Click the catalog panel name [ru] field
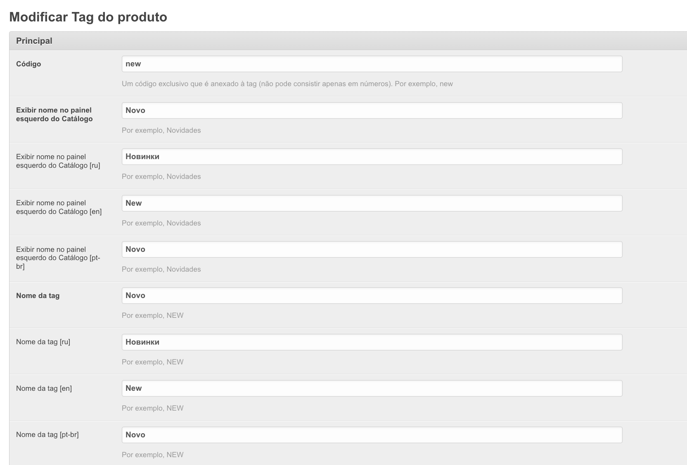The image size is (687, 465). coord(372,157)
